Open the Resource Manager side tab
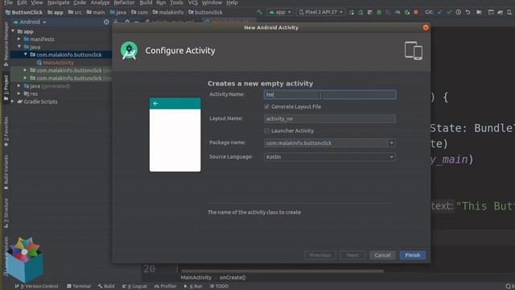This screenshot has width=515, height=290. pyautogui.click(x=6, y=43)
